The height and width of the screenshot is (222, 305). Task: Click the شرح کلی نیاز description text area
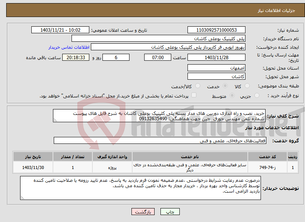pyautogui.click(x=159, y=116)
